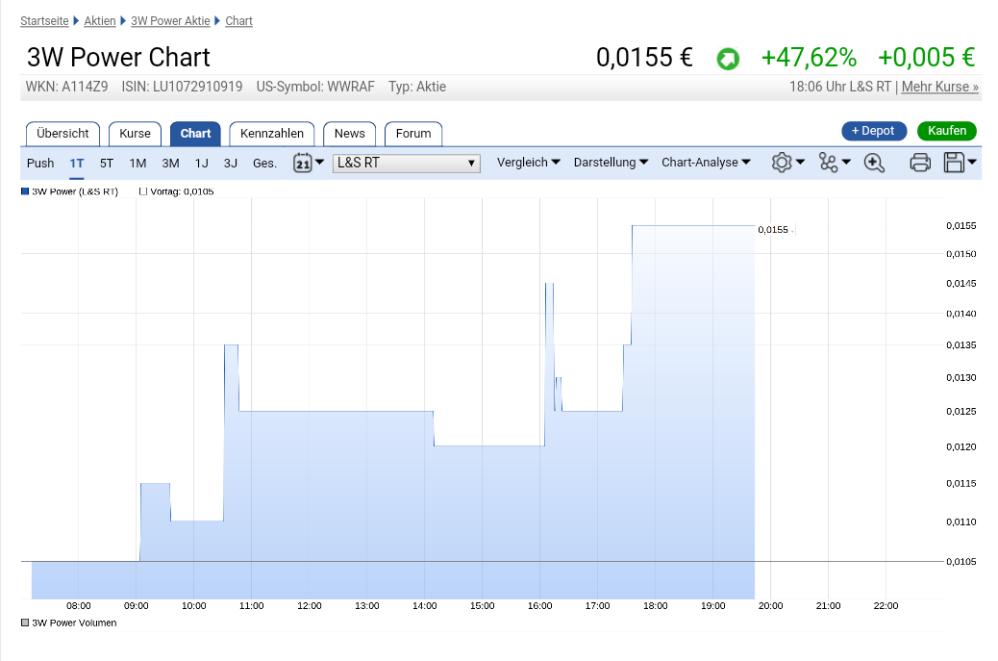
Task: Click the save diskette icon
Action: [x=954, y=163]
